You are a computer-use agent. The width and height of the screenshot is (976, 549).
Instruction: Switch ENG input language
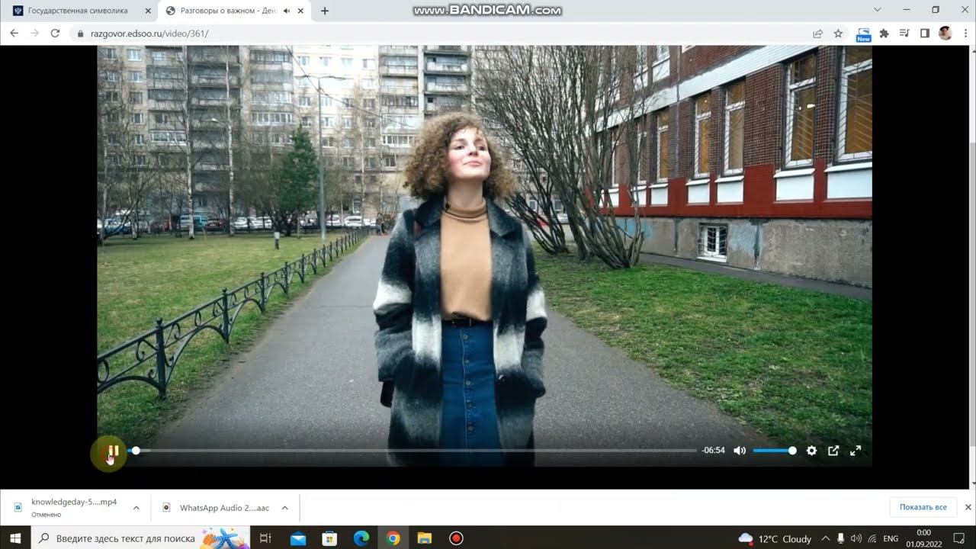[x=891, y=538]
